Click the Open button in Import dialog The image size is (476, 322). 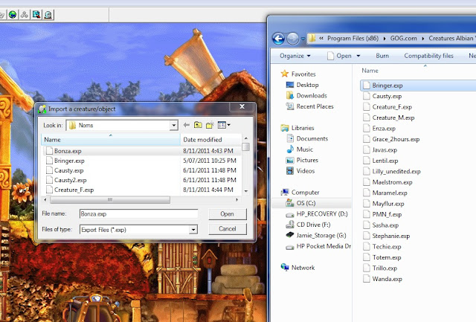228,214
